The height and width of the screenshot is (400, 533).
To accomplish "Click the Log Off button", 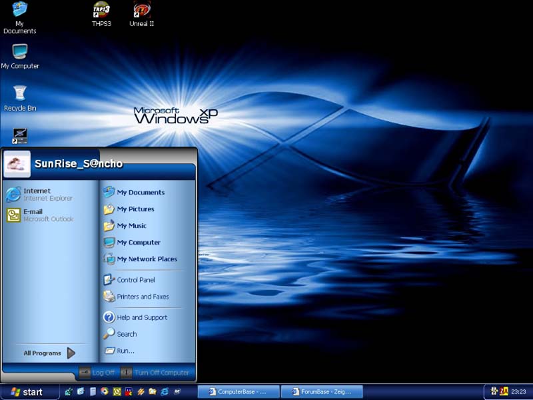I will (97, 373).
